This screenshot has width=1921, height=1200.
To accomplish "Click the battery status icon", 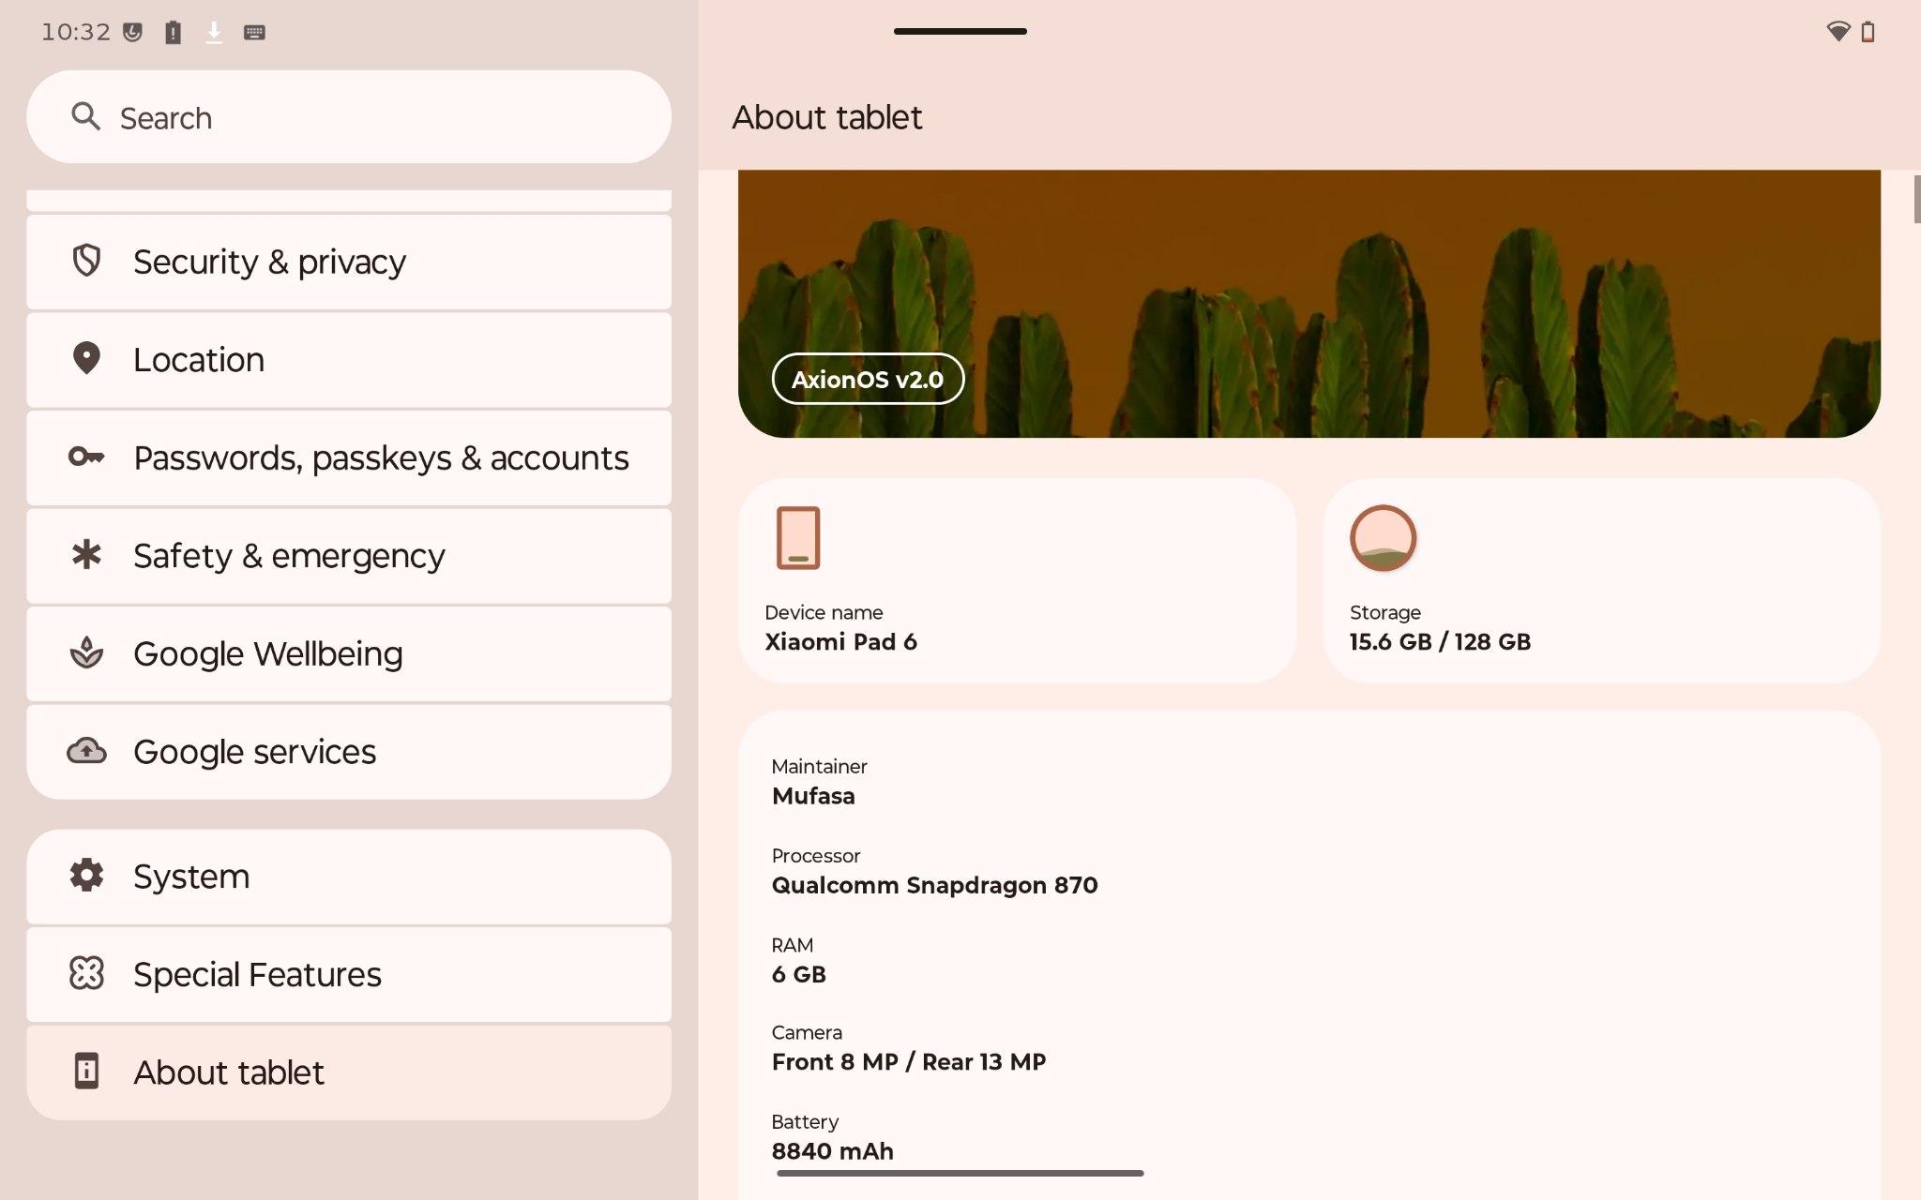I will [x=1868, y=32].
